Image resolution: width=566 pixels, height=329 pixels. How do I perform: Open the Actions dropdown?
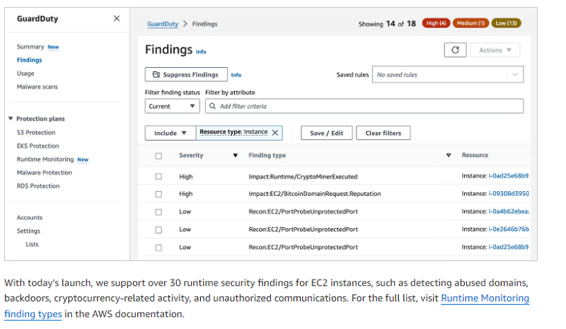[495, 50]
